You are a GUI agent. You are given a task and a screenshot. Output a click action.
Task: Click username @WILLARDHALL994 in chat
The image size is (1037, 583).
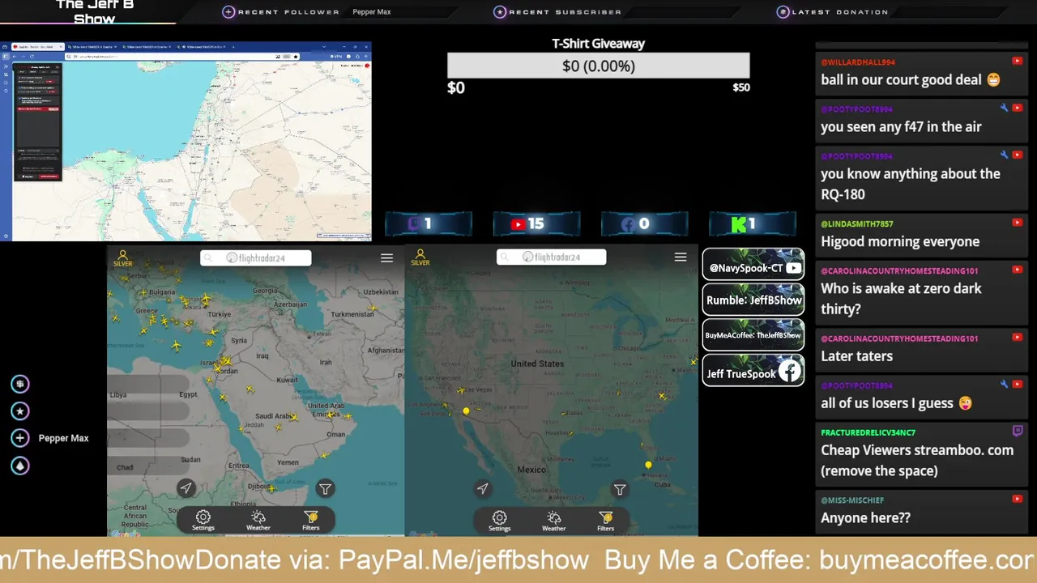tap(858, 62)
